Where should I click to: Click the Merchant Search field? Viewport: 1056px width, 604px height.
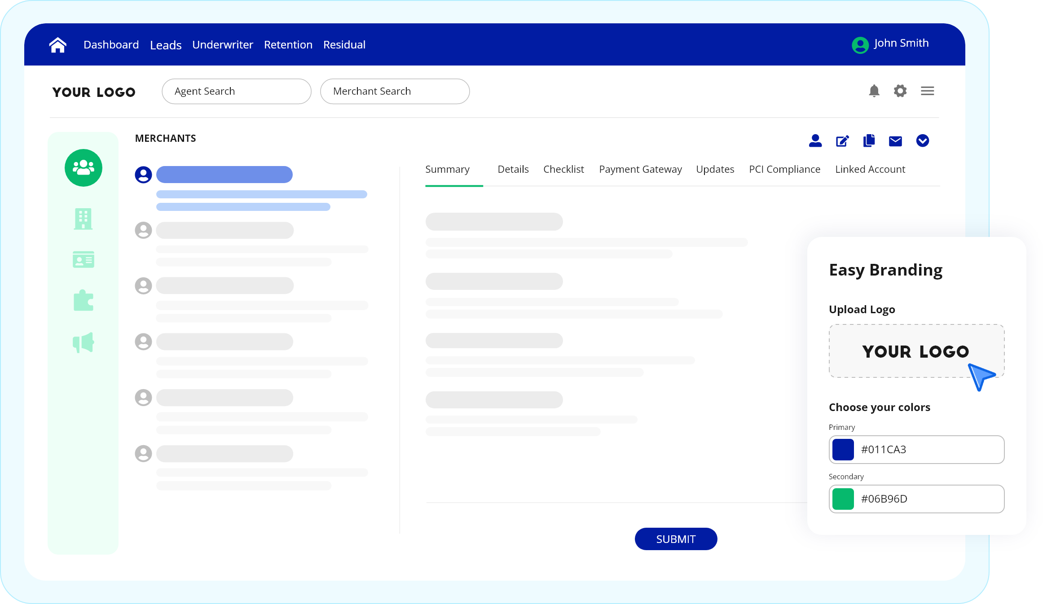[395, 92]
